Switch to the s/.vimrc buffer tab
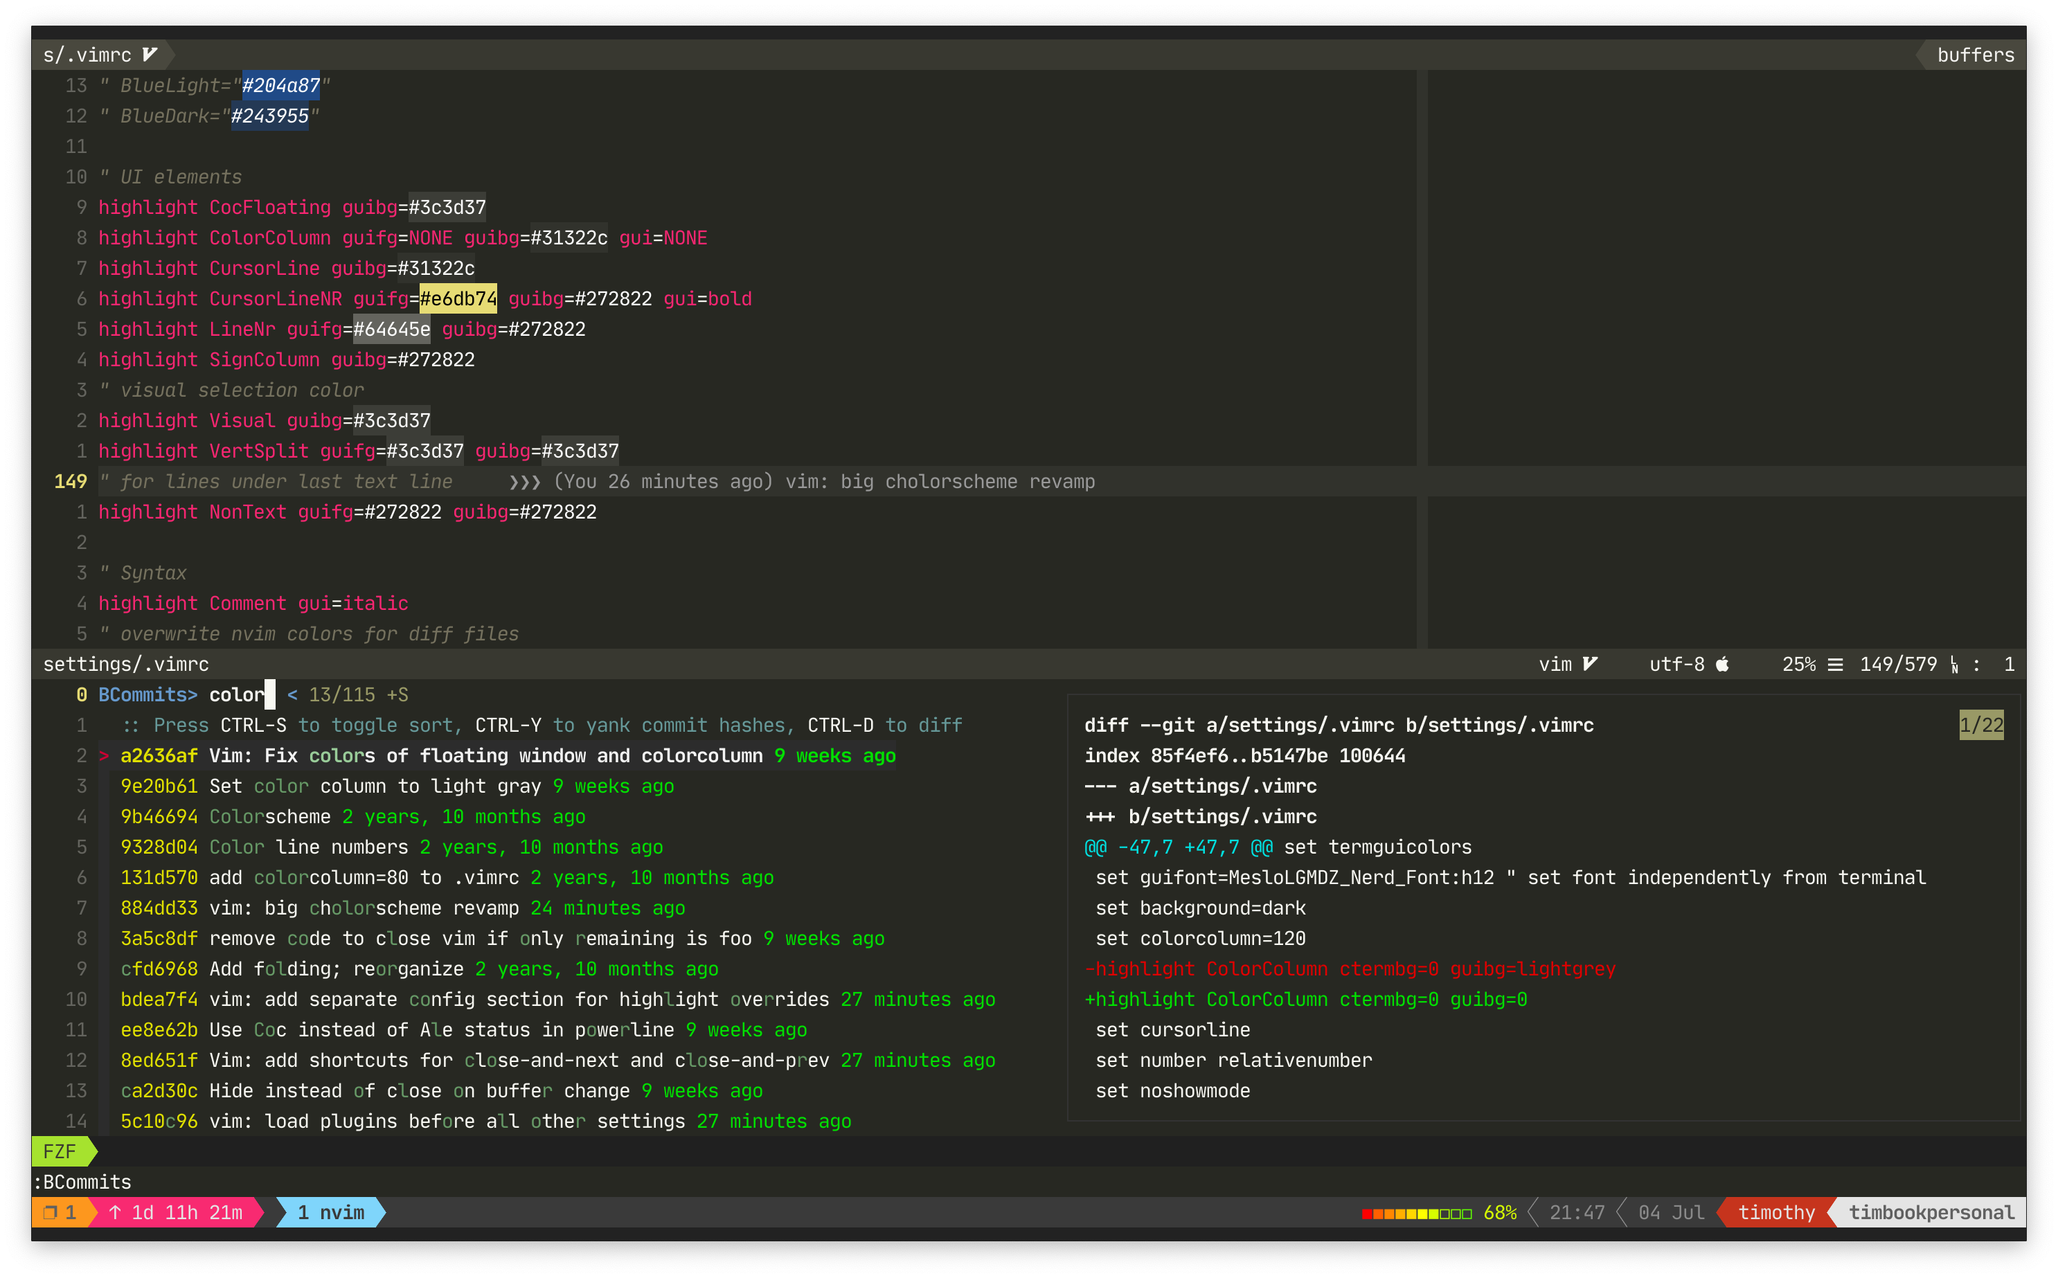The image size is (2058, 1278). (88, 55)
